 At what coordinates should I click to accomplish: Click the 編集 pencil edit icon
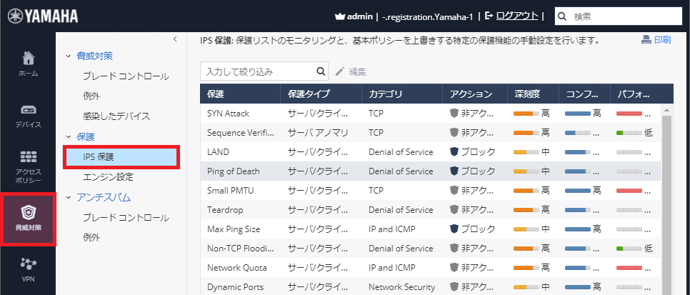(x=340, y=71)
